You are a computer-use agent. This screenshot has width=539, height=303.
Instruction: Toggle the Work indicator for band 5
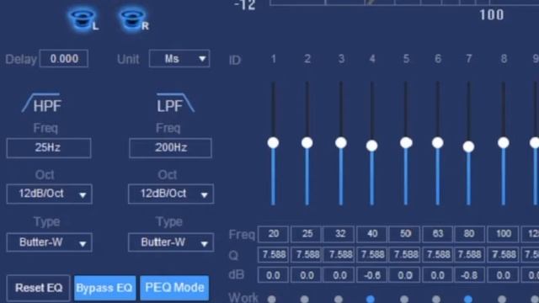[x=404, y=300]
